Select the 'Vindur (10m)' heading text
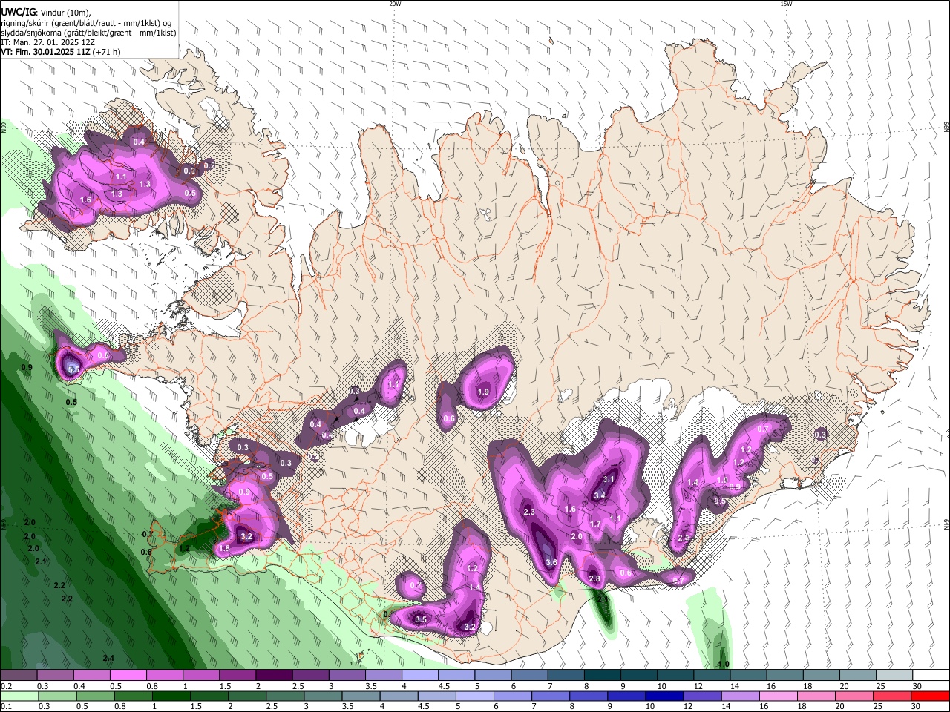This screenshot has width=950, height=712. coord(65,12)
